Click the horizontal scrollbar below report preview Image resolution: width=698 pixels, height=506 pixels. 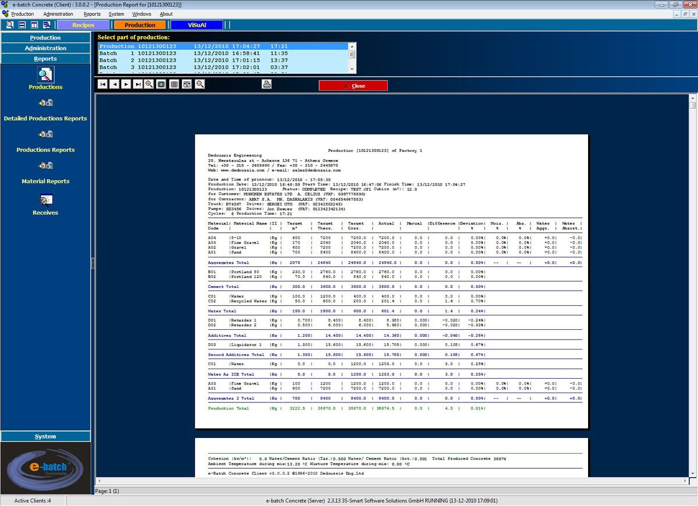tap(393, 482)
